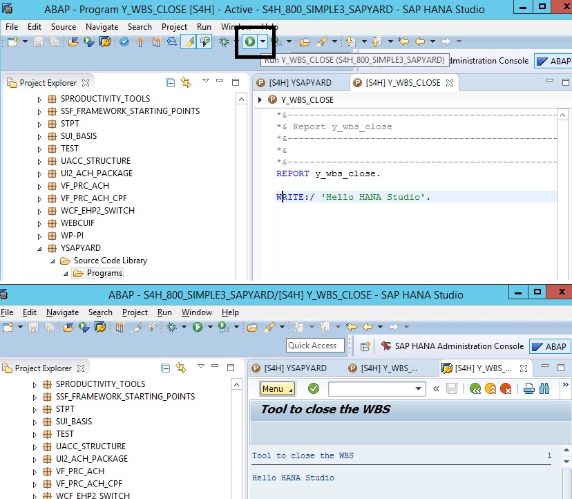Click Find binoculars icon in SAP GUI toolbar

544,388
